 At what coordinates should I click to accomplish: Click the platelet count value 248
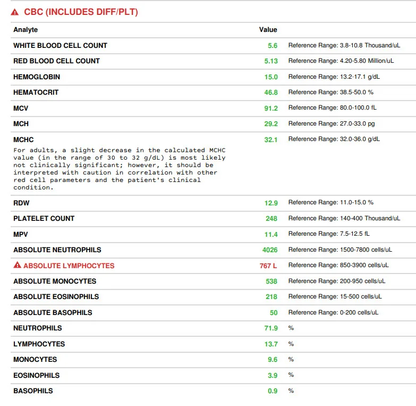pyautogui.click(x=271, y=219)
